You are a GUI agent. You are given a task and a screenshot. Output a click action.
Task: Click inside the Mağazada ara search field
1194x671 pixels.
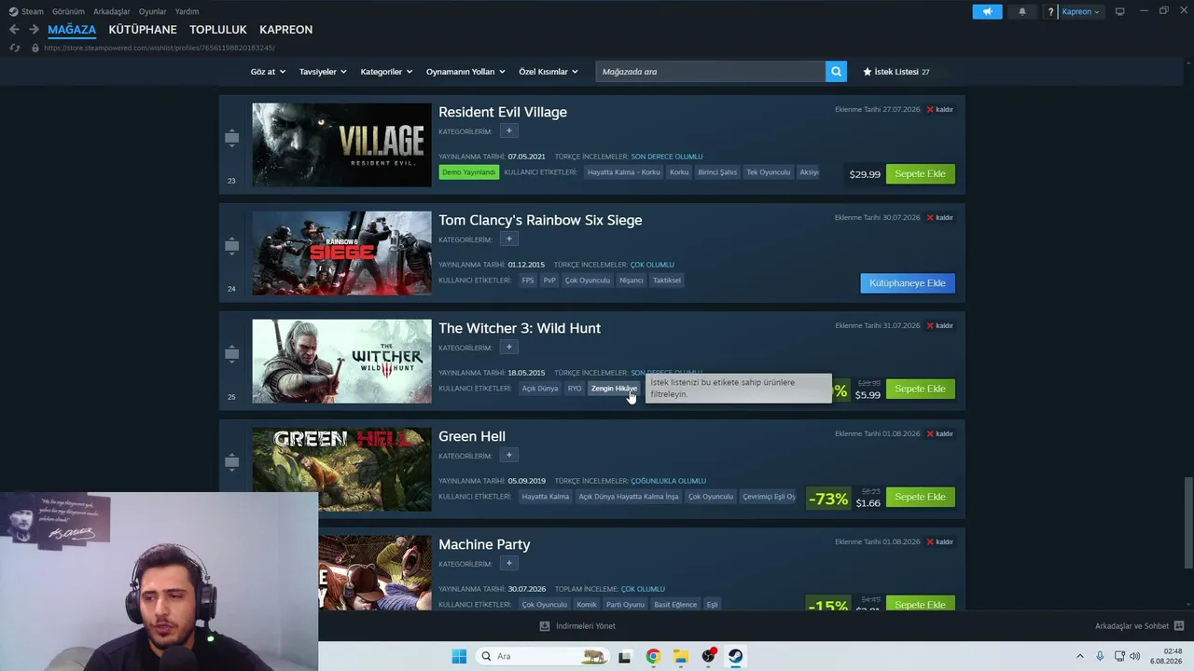click(711, 72)
